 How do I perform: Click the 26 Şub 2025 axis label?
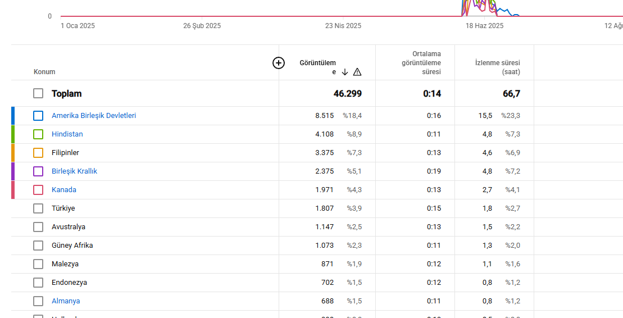pyautogui.click(x=202, y=26)
